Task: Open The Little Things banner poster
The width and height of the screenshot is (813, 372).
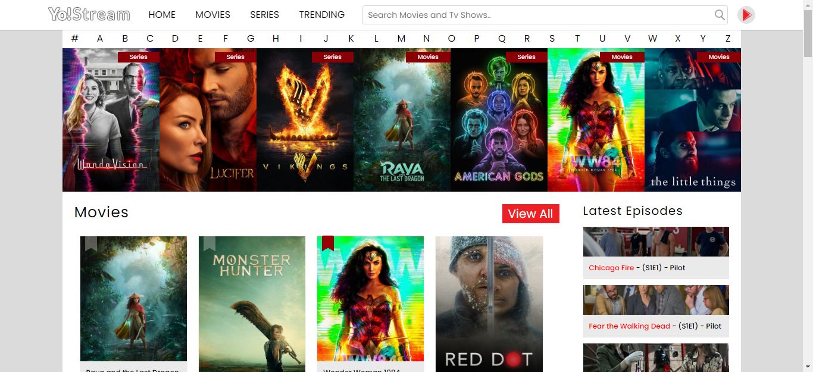Action: 693,120
